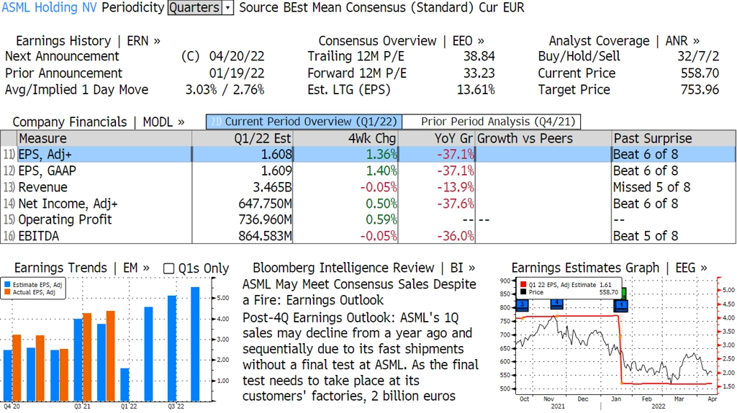Open Bloomberg Intelligence Review BI link
The width and height of the screenshot is (737, 413).
coord(363,268)
